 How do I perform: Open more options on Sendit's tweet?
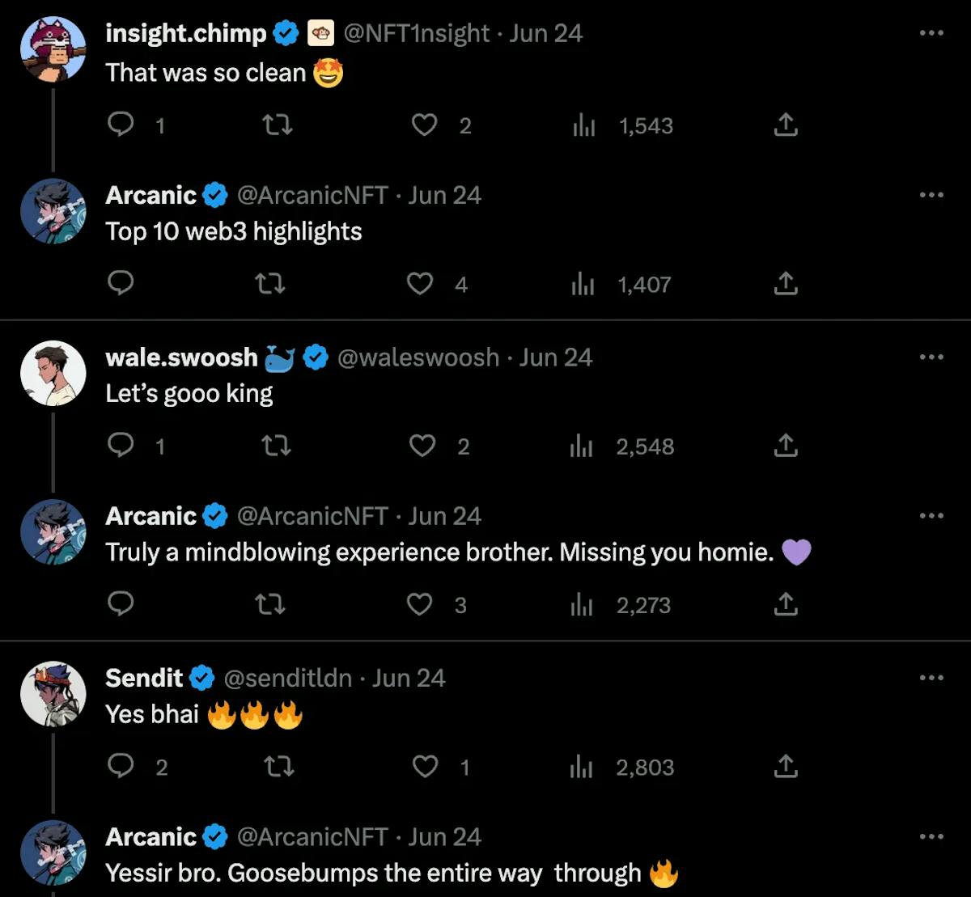(931, 678)
